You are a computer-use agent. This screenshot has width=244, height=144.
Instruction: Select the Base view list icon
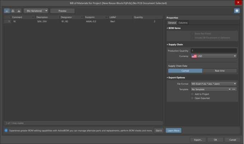coord(7,11)
